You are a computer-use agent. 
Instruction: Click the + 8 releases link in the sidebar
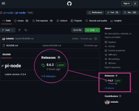109,88
